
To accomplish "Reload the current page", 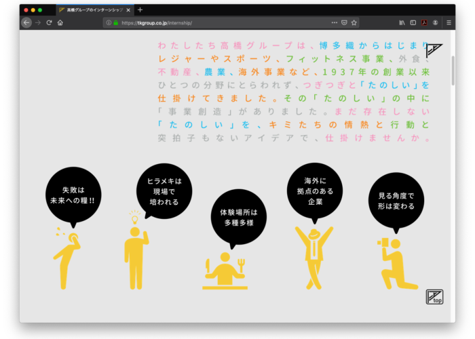I will [x=49, y=22].
